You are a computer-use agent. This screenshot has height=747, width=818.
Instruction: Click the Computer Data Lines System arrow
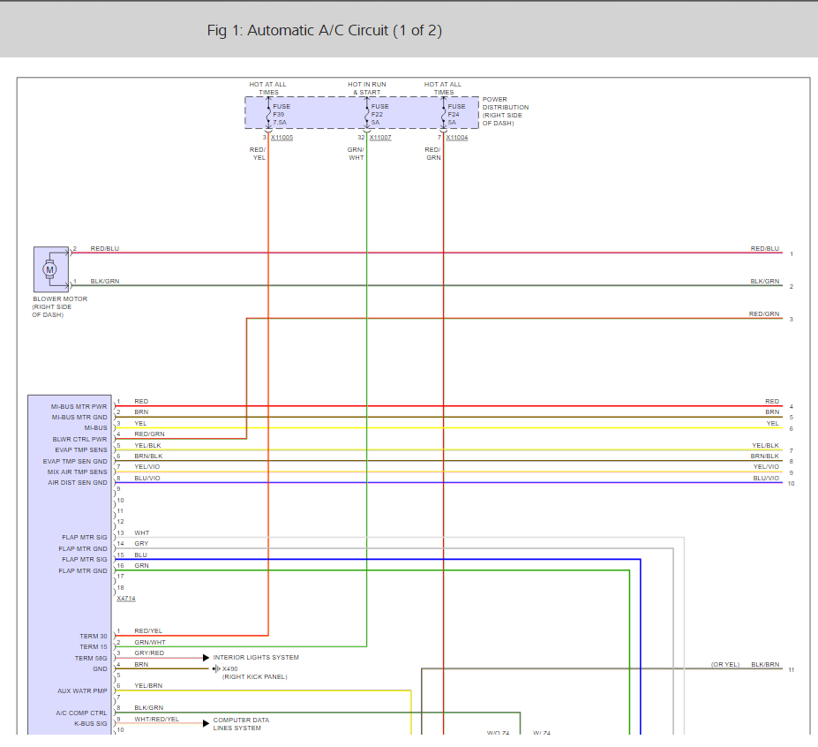(x=206, y=723)
